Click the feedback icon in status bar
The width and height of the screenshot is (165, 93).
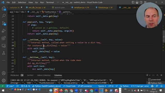pos(157,86)
